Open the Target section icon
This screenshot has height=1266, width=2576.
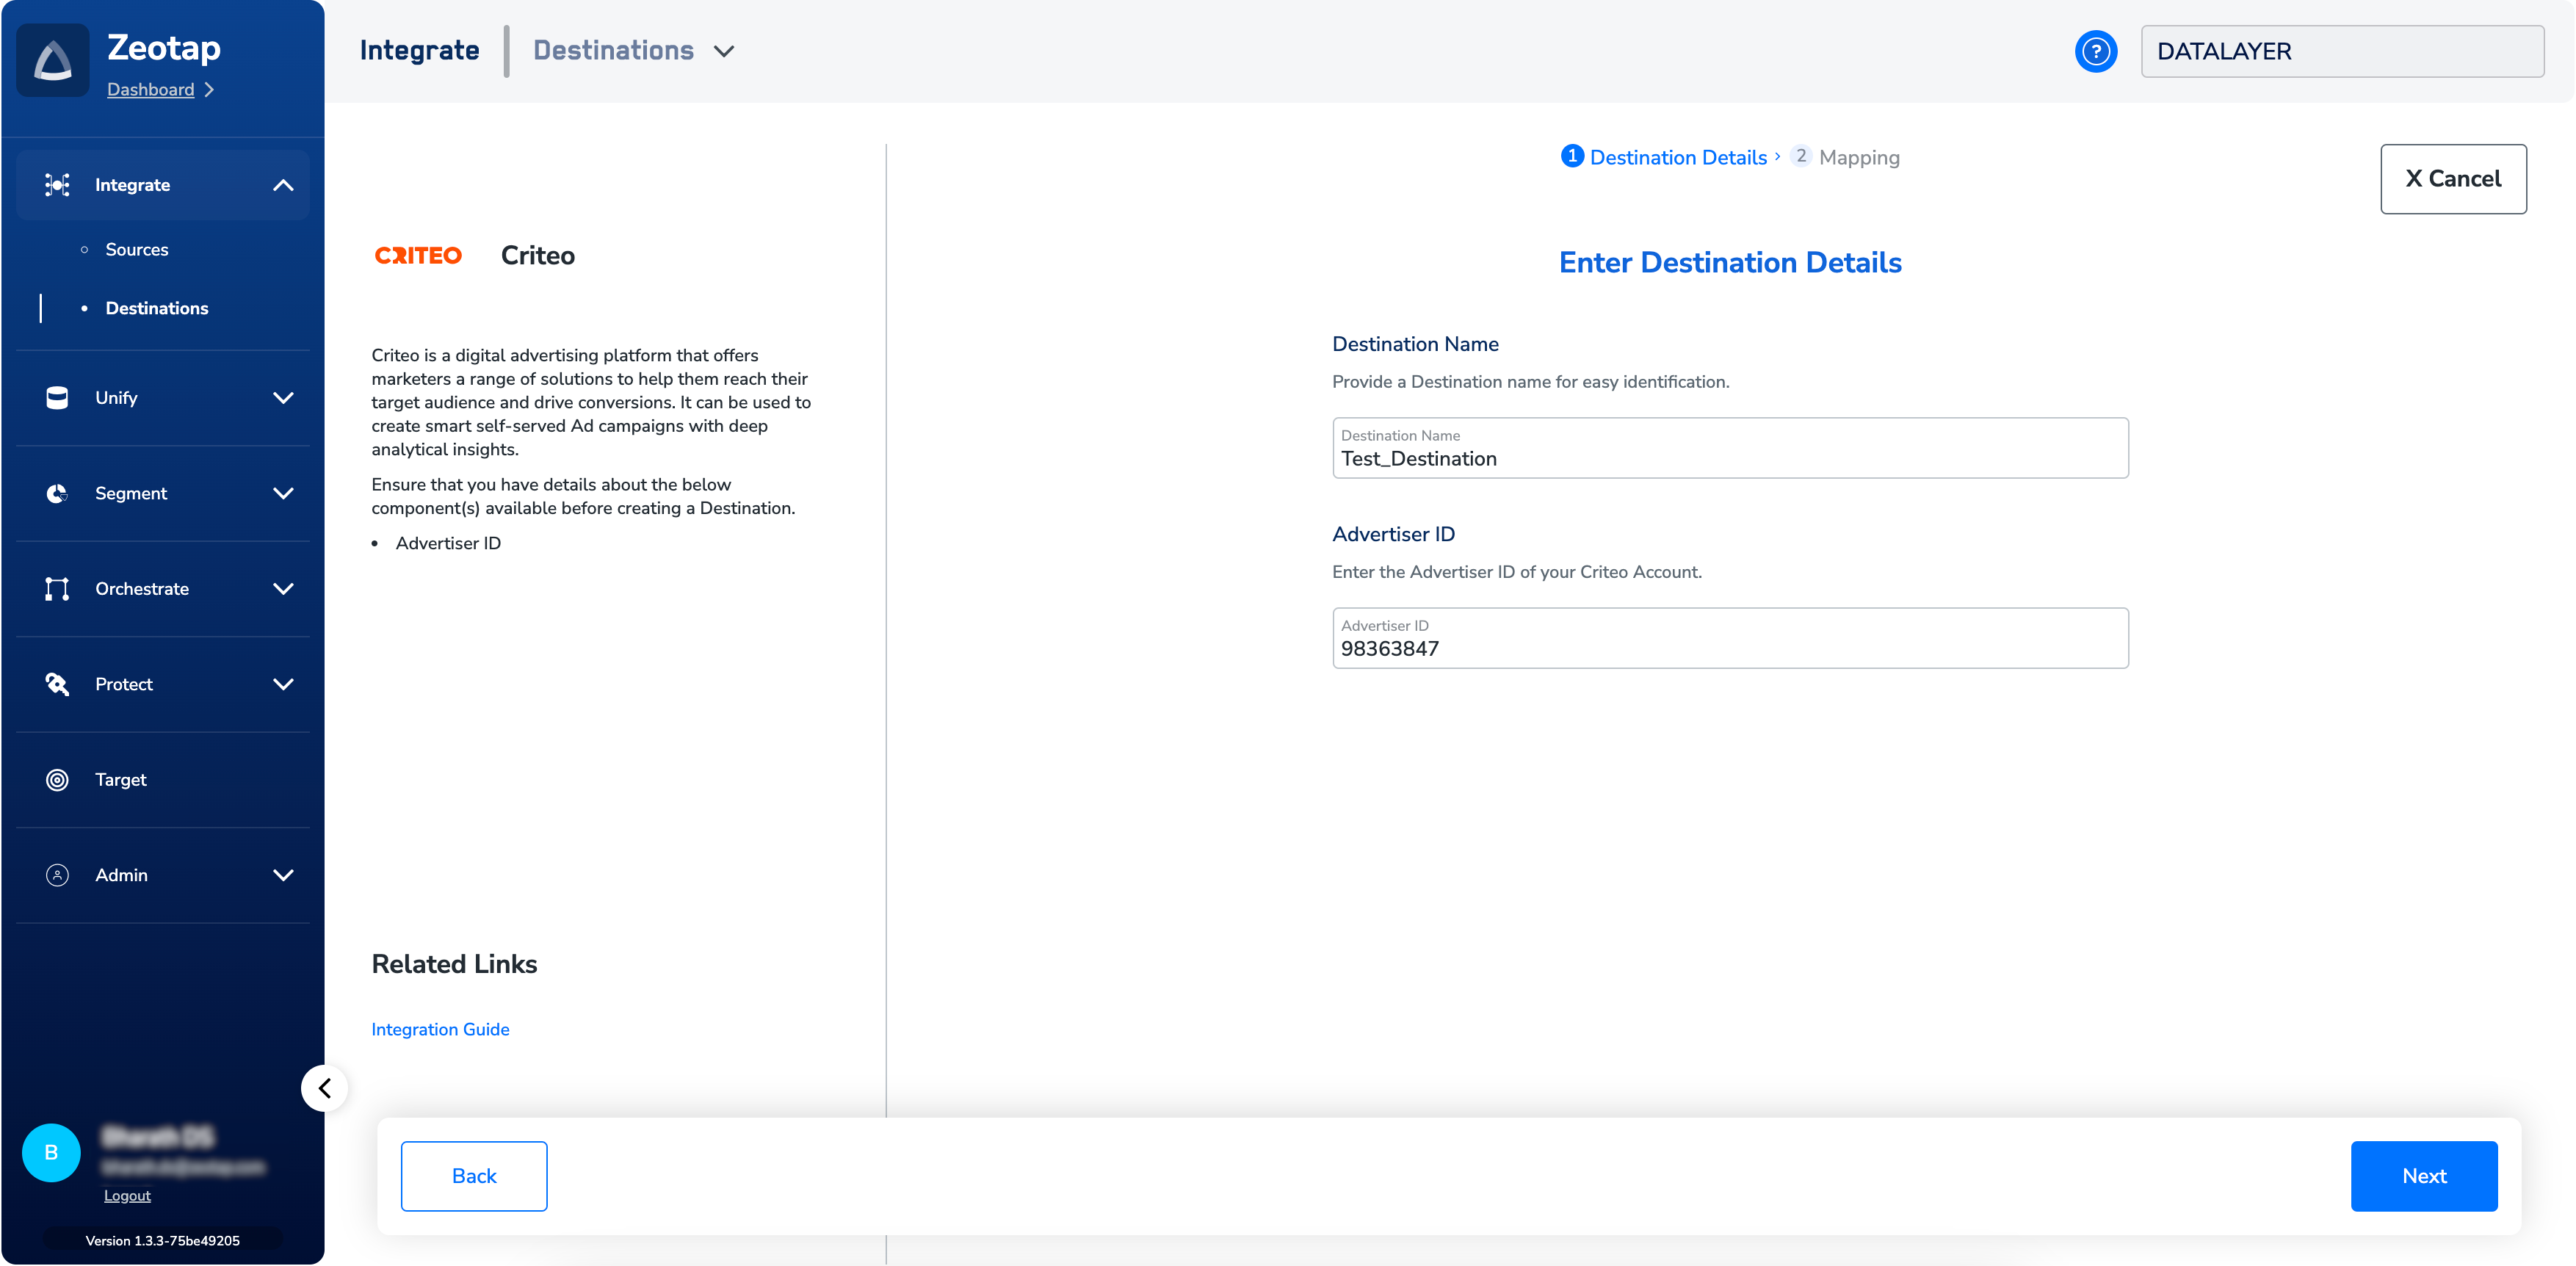tap(57, 780)
